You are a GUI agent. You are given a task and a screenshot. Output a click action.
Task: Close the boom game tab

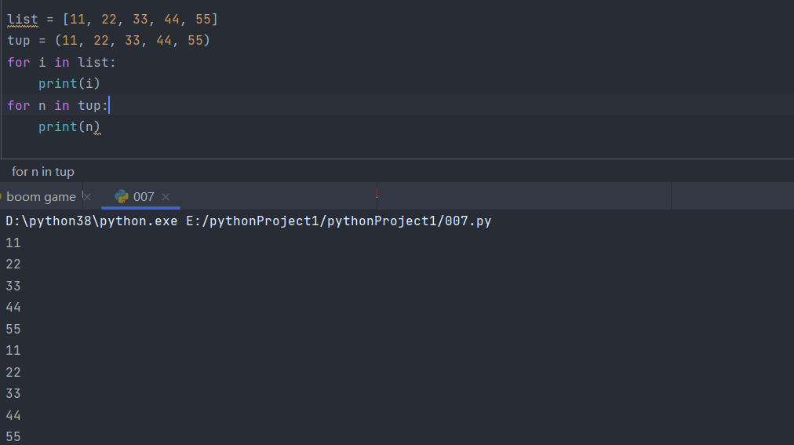coord(87,197)
